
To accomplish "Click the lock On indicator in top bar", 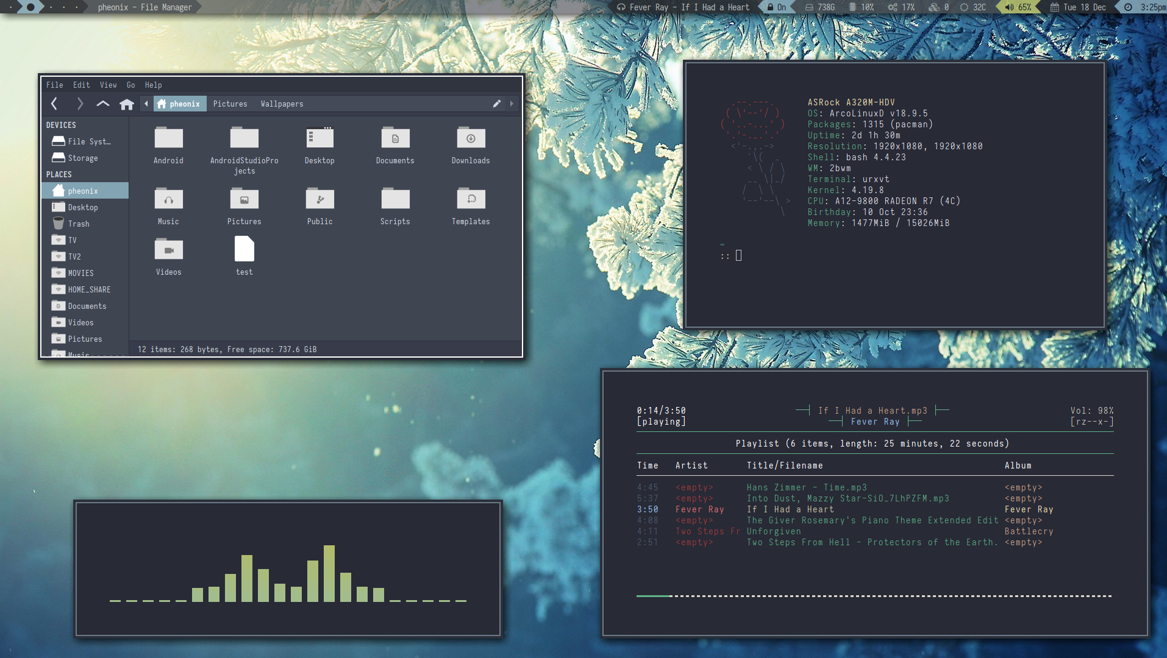I will (777, 7).
